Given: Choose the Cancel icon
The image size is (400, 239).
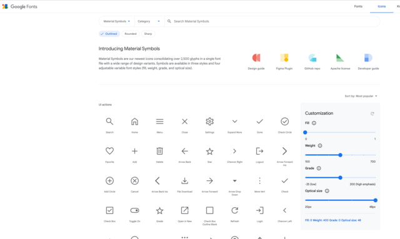Looking at the screenshot, I should point(135,180).
